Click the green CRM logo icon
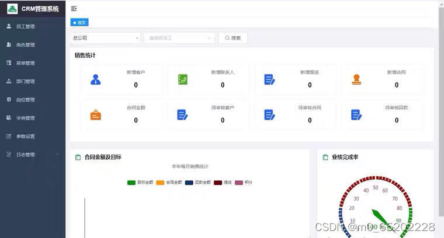444x238 pixels. pyautogui.click(x=12, y=9)
